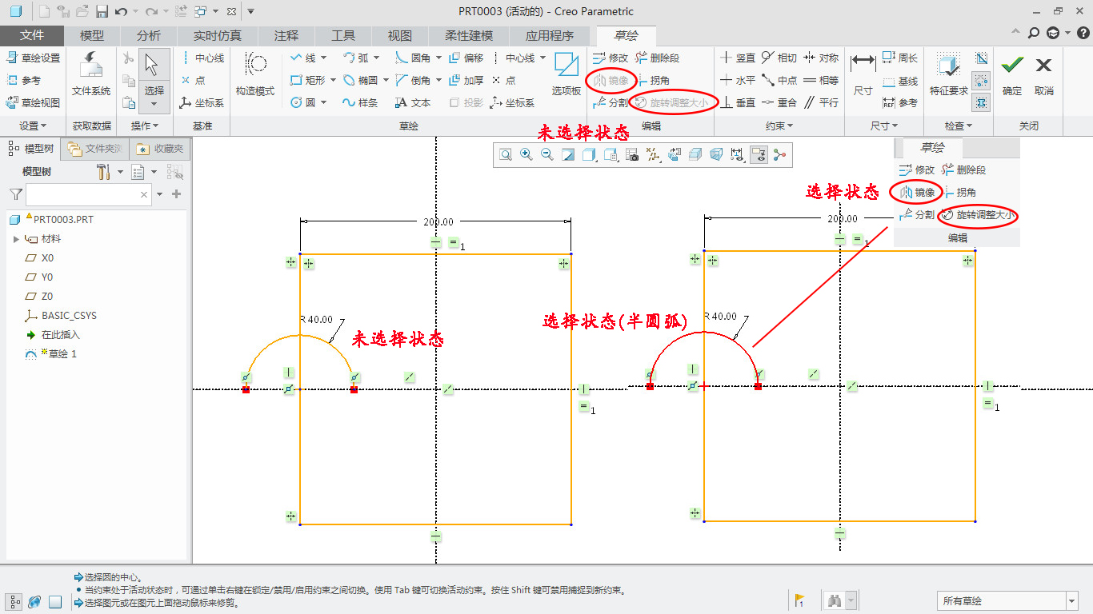Image resolution: width=1093 pixels, height=614 pixels.
Task: Click the New file icon in quick access toolbar
Action: [44, 11]
